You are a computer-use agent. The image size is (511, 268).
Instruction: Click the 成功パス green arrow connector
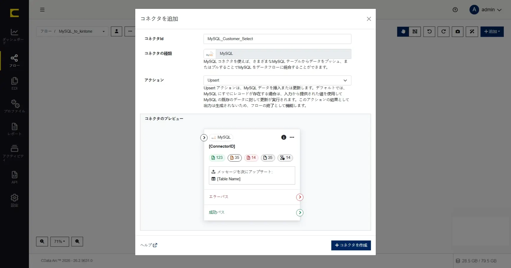pyautogui.click(x=300, y=213)
